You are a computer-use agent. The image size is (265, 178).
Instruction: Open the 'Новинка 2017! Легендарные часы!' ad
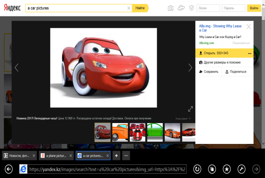point(84,118)
